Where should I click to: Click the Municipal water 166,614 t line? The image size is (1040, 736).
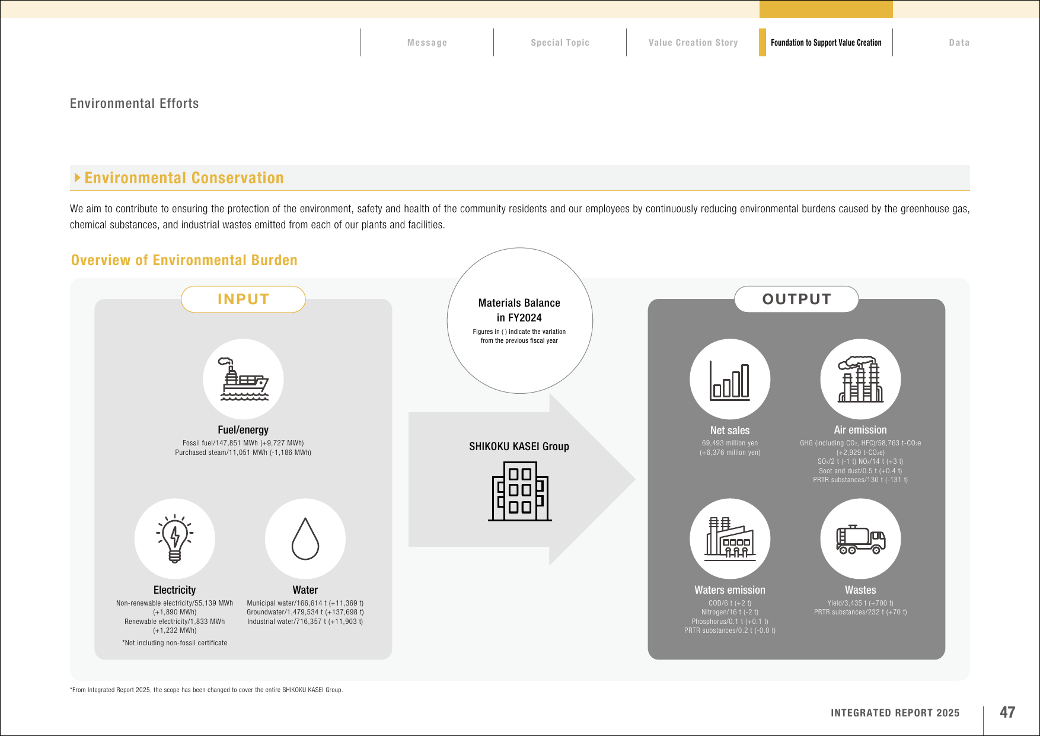point(305,603)
